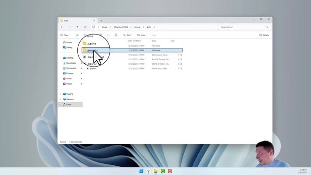This screenshot has height=175, width=311.
Task: Unpin Music using its pin icon
Action: (81, 79)
